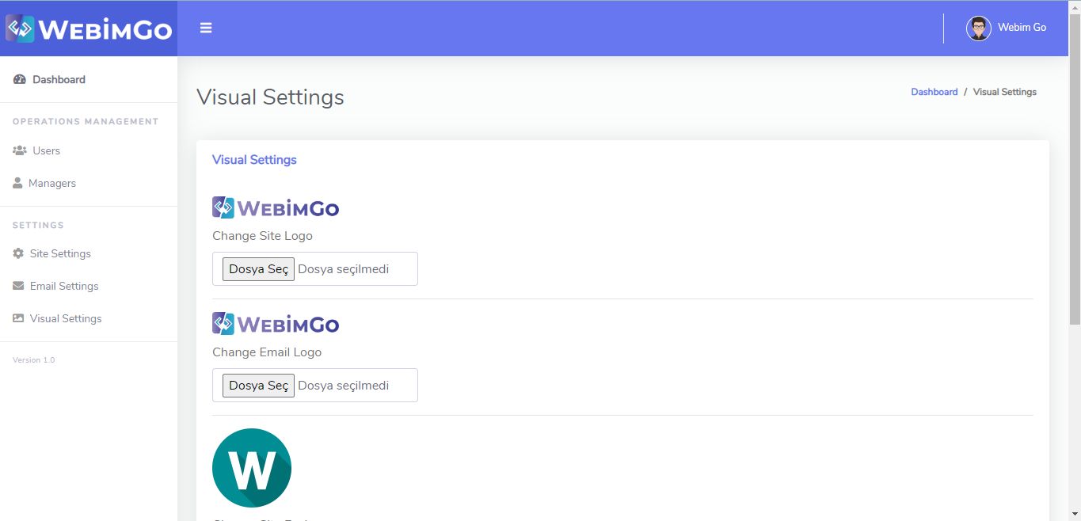This screenshot has height=521, width=1081.
Task: Click the Dashboard breadcrumb link
Action: [x=934, y=92]
